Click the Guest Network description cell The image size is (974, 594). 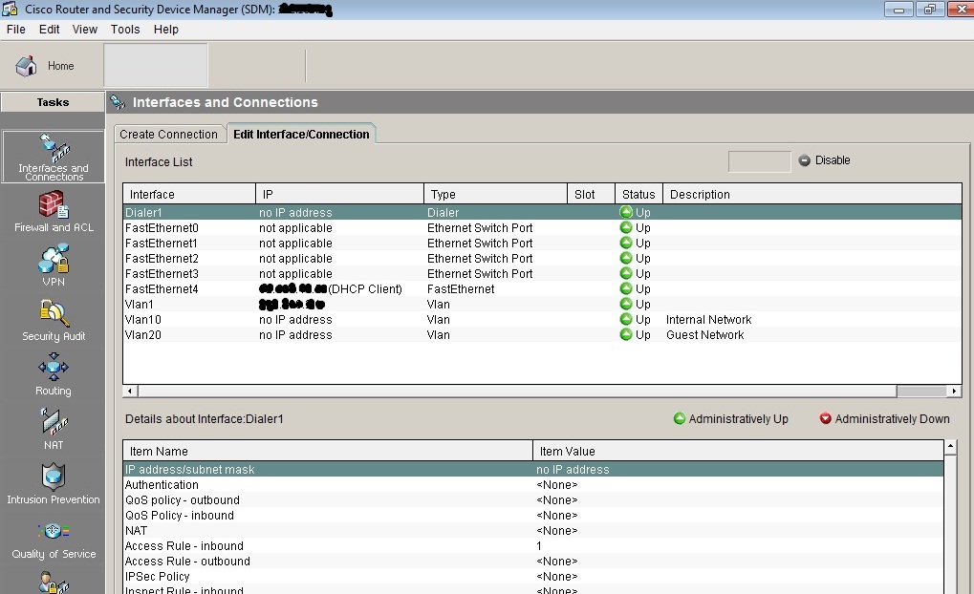[x=705, y=334]
